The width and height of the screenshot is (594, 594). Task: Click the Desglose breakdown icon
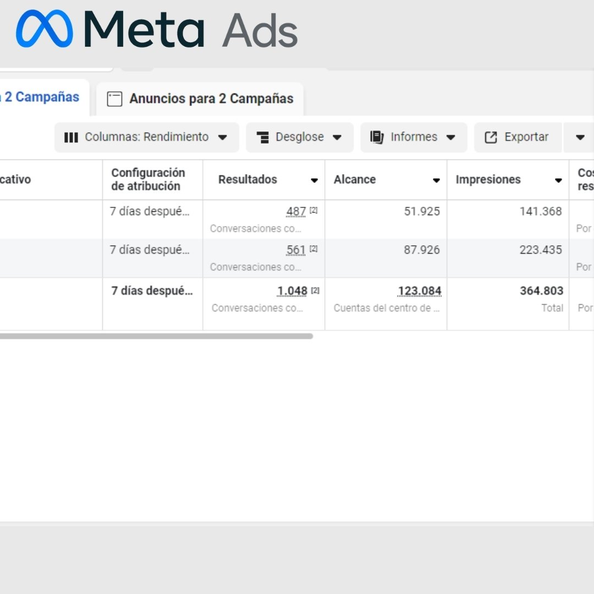[263, 137]
